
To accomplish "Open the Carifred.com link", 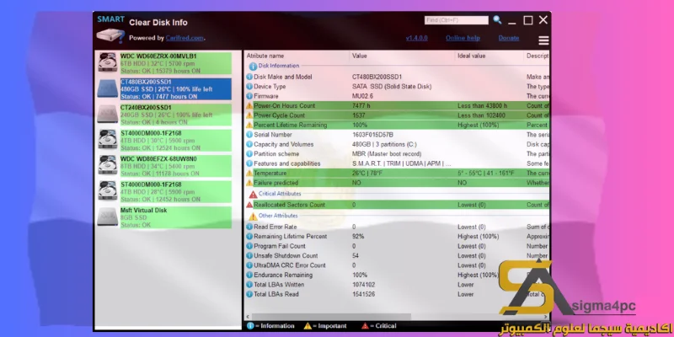I will 185,38.
